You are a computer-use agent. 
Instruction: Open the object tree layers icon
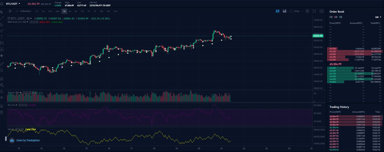click(x=2, y=106)
